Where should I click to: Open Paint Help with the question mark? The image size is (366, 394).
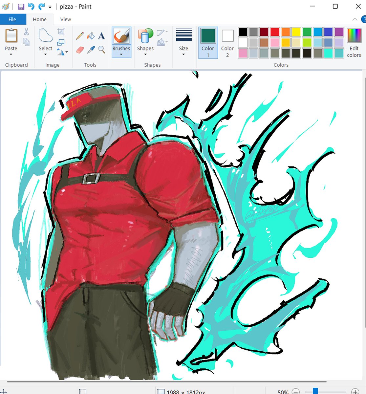pos(363,20)
